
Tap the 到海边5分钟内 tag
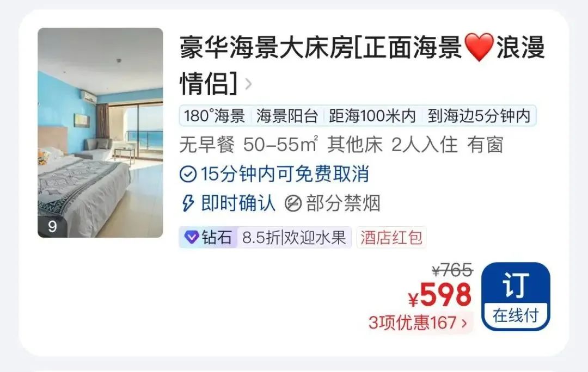(479, 116)
